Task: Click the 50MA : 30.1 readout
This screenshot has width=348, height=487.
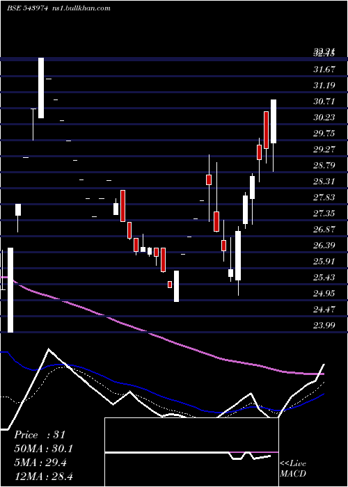Action: [x=43, y=448]
